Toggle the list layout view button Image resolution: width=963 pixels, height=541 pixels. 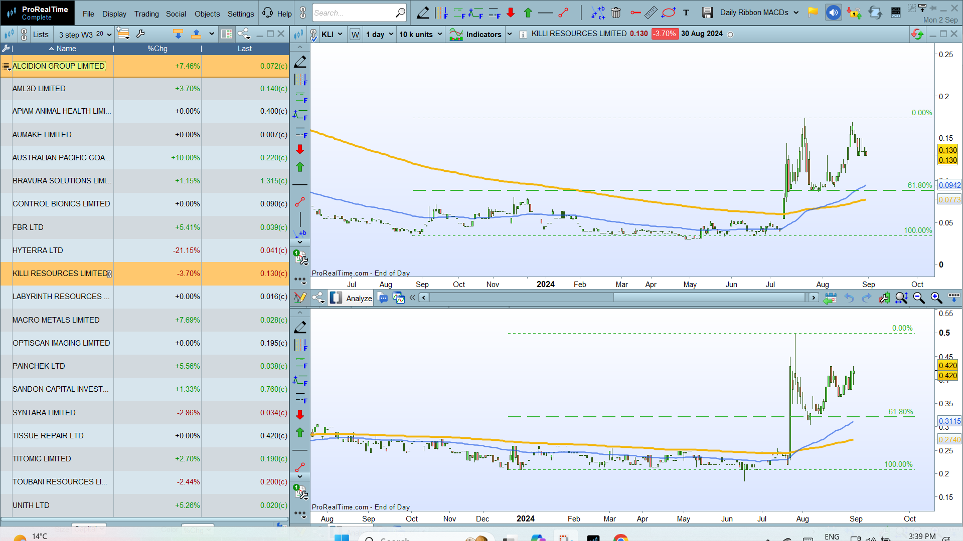click(227, 34)
